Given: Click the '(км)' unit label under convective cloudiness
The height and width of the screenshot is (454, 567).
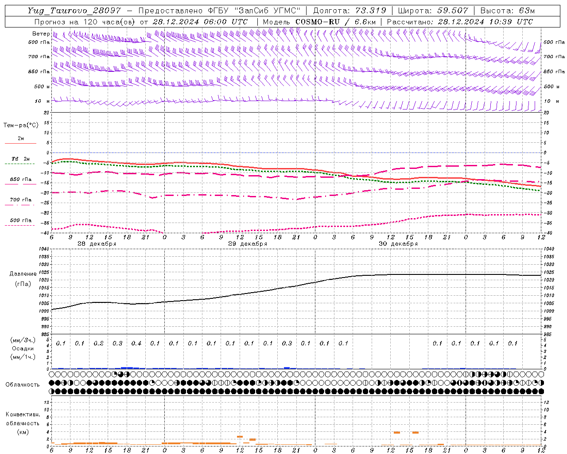Looking at the screenshot, I should [23, 431].
